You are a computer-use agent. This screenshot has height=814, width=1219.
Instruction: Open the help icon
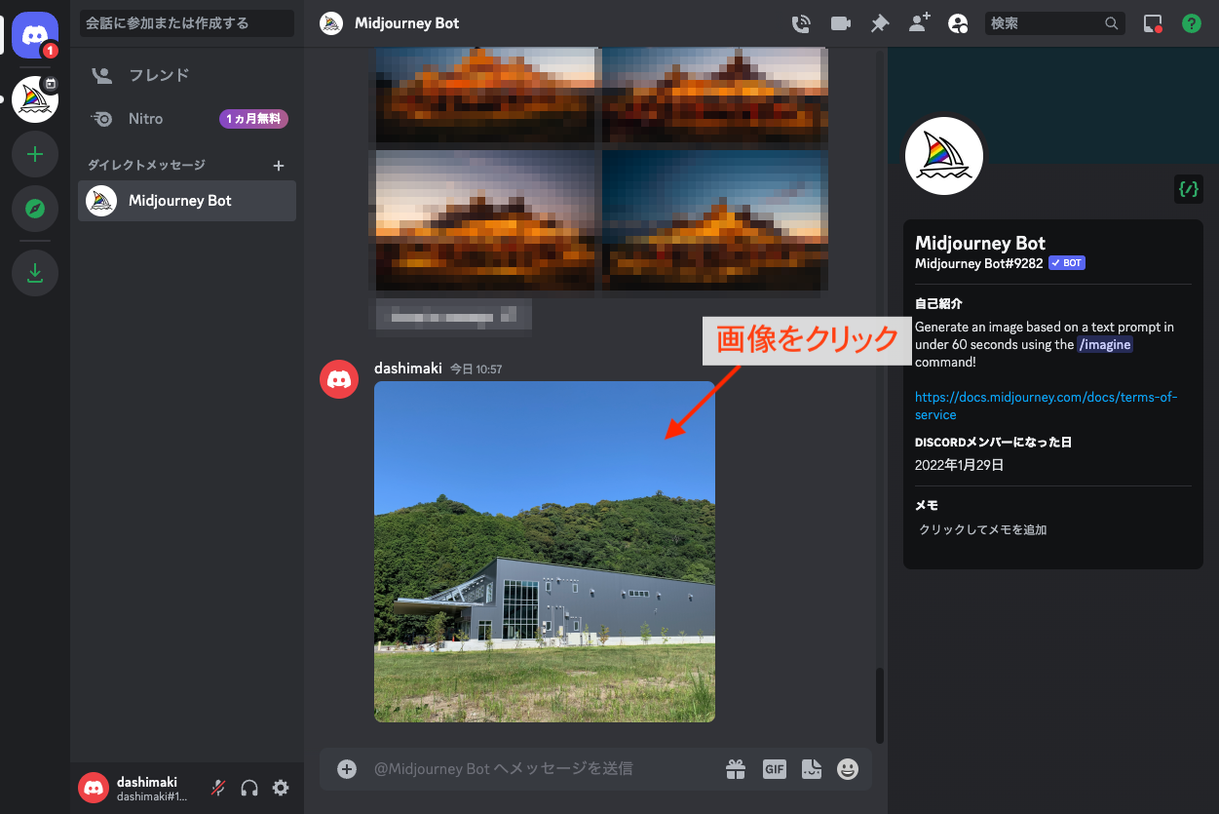(1192, 23)
